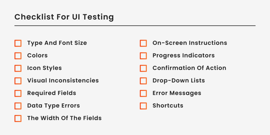Click the Drop-Down Lists label
The image size is (270, 135).
pyautogui.click(x=179, y=81)
